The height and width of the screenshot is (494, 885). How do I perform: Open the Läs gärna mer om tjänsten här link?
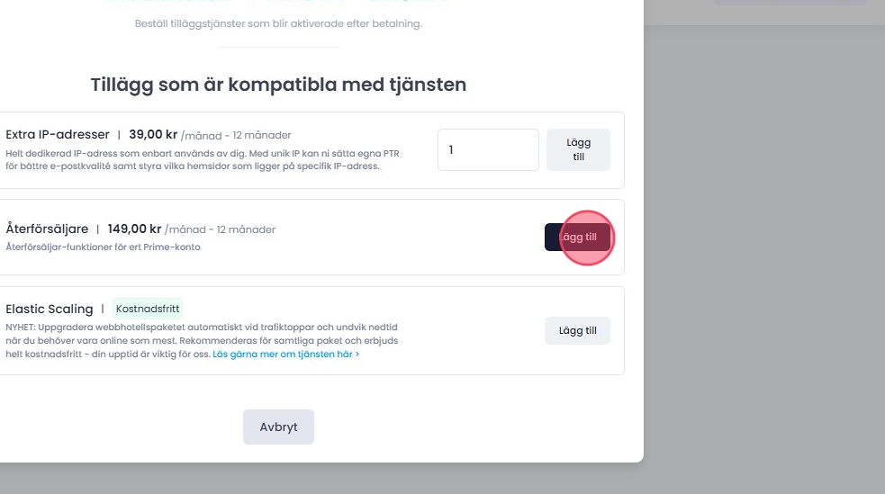286,355
